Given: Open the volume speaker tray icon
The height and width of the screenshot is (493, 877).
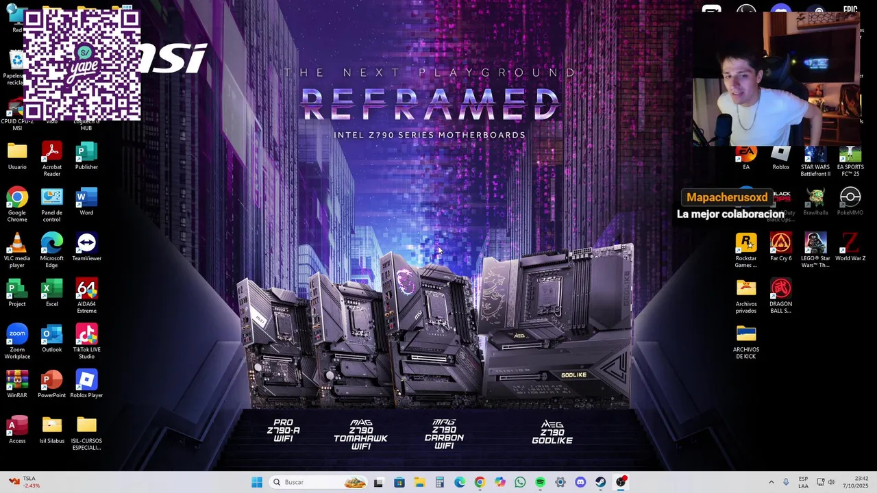Looking at the screenshot, I should 831,482.
